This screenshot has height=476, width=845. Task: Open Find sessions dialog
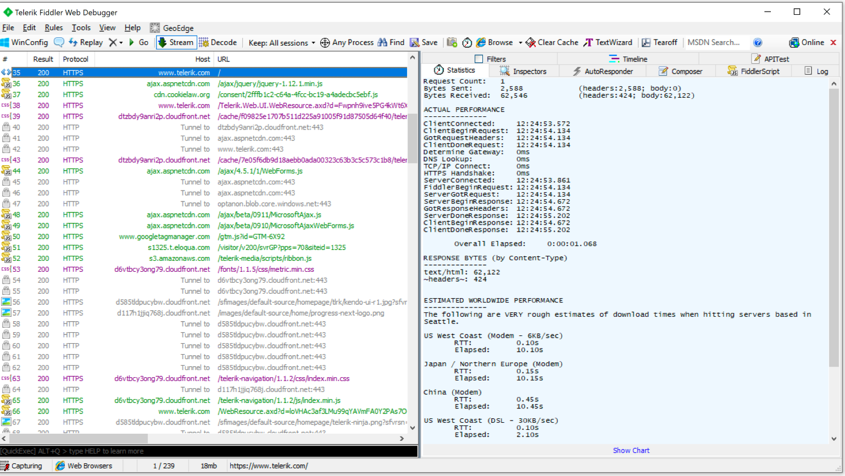click(x=391, y=42)
